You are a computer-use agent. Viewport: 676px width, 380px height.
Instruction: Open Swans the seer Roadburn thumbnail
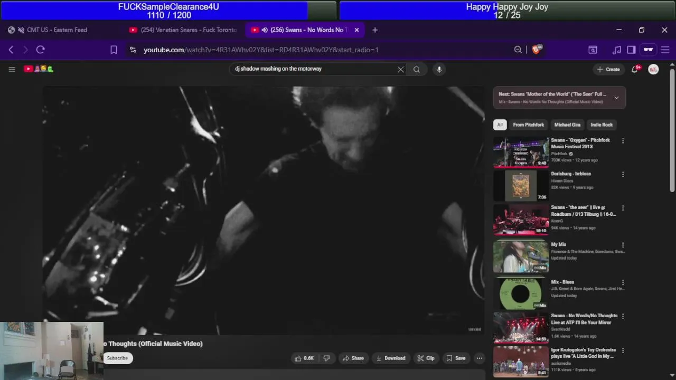click(x=521, y=220)
